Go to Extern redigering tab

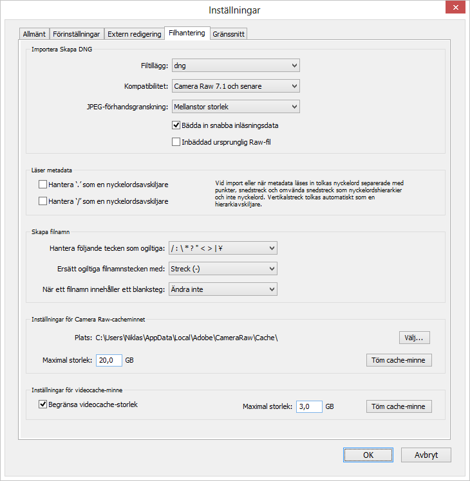pyautogui.click(x=135, y=33)
